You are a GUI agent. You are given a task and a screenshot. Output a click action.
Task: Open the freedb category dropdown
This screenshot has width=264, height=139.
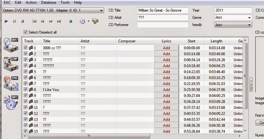click(233, 25)
